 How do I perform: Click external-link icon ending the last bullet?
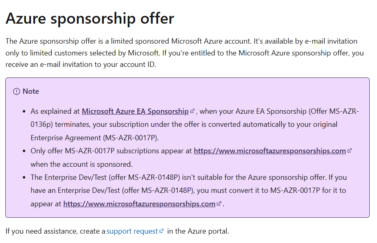tap(219, 204)
